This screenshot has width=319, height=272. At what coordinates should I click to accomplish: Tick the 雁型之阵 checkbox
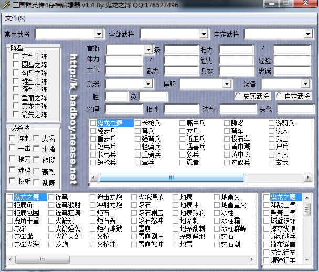pyautogui.click(x=16, y=89)
